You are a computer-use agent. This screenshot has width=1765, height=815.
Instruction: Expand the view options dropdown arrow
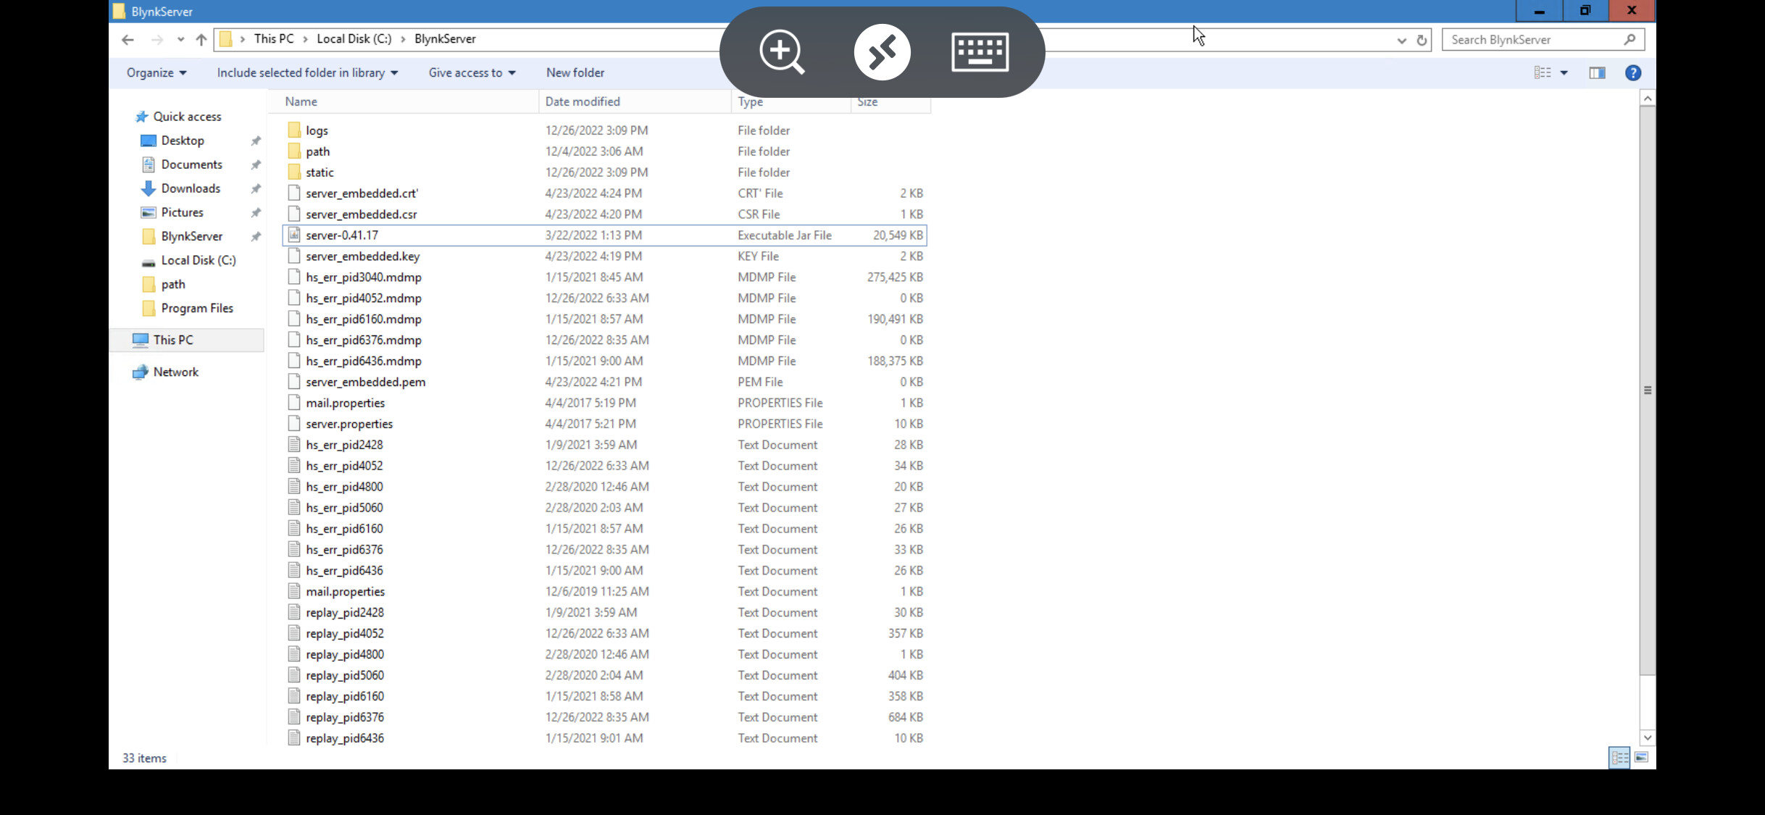[1564, 72]
